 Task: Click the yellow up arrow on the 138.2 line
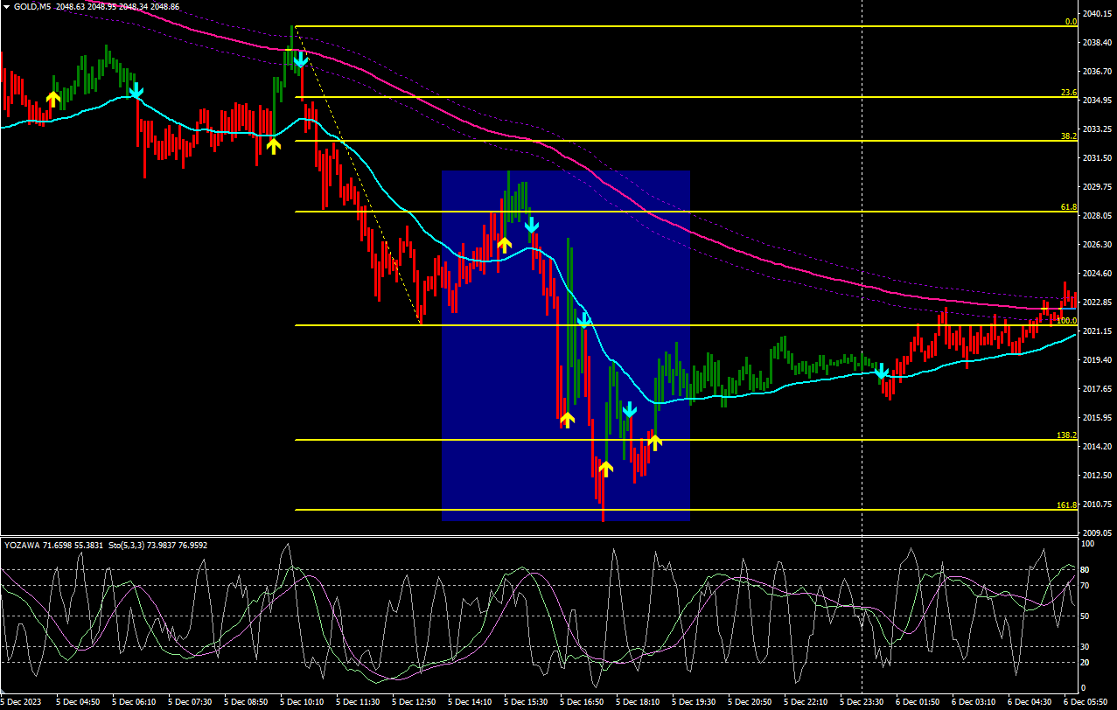(654, 442)
